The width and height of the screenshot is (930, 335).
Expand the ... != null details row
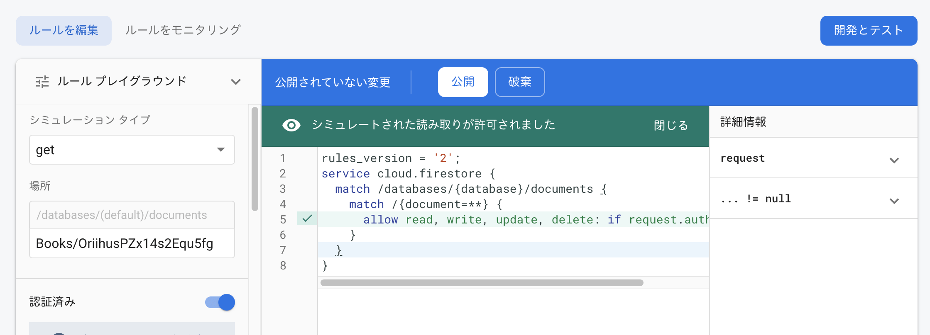pyautogui.click(x=813, y=199)
